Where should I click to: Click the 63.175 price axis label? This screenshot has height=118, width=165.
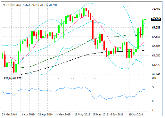156,65
